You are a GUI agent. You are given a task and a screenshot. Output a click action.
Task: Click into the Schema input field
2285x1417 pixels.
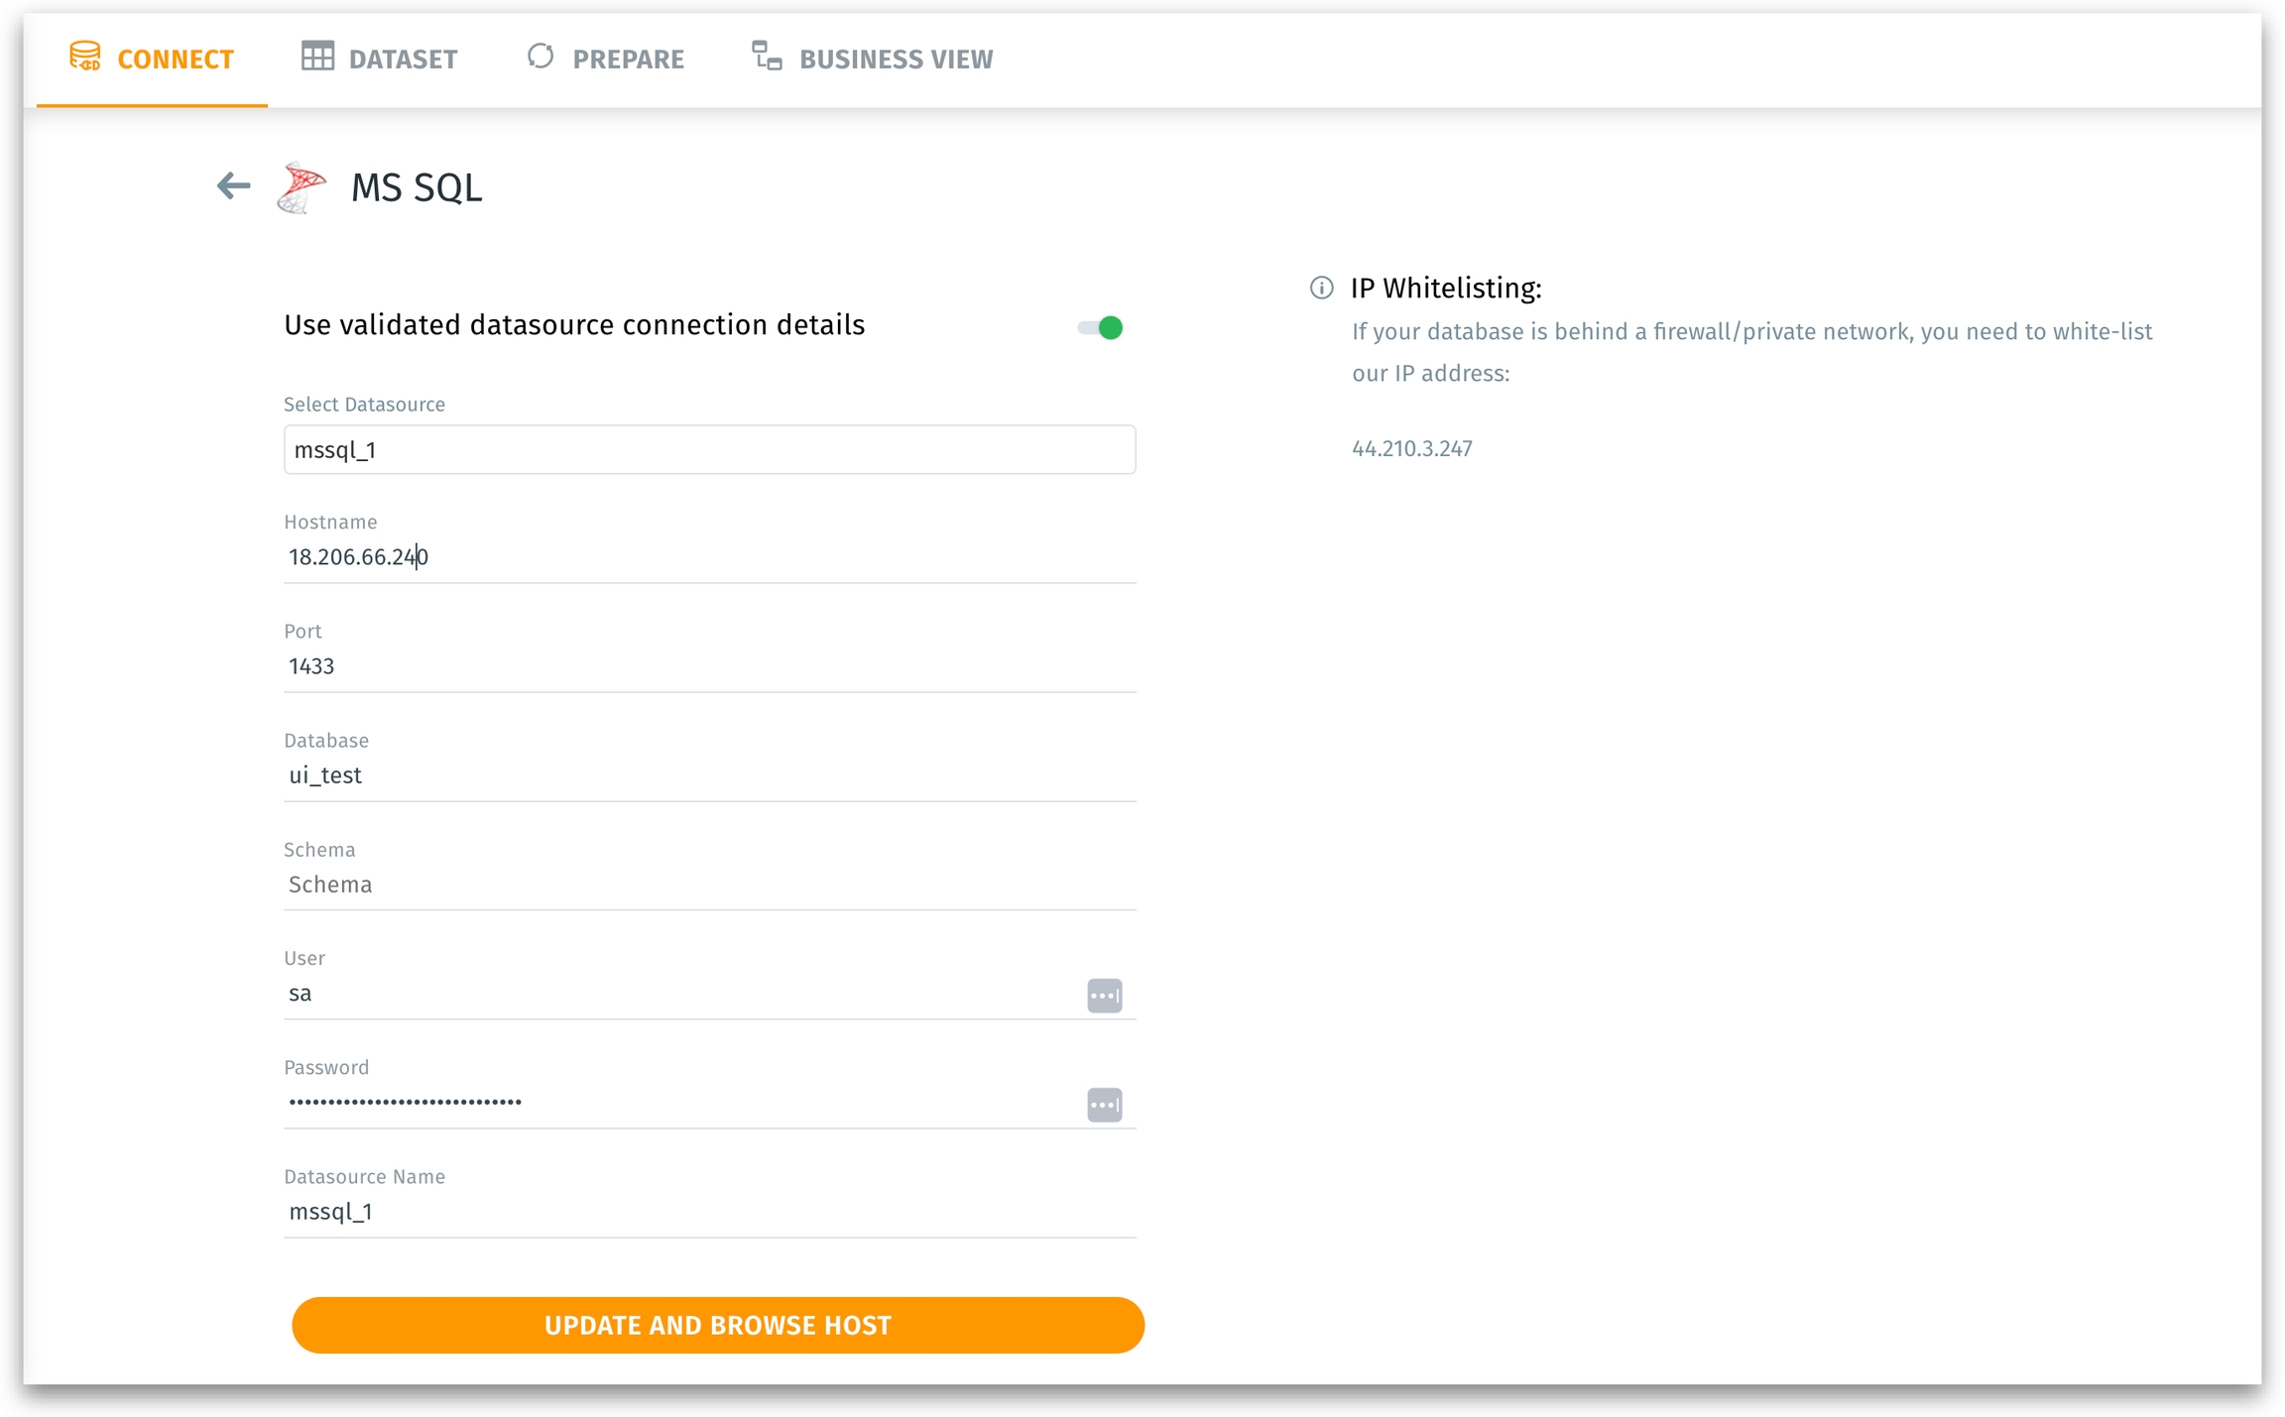(709, 885)
